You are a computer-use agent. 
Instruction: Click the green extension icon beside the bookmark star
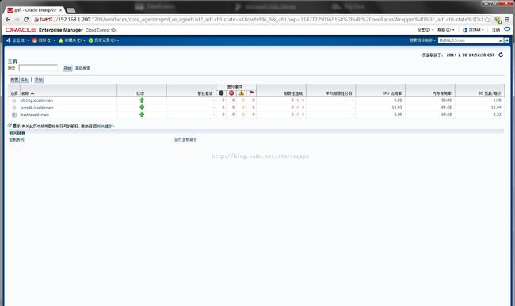click(498, 20)
